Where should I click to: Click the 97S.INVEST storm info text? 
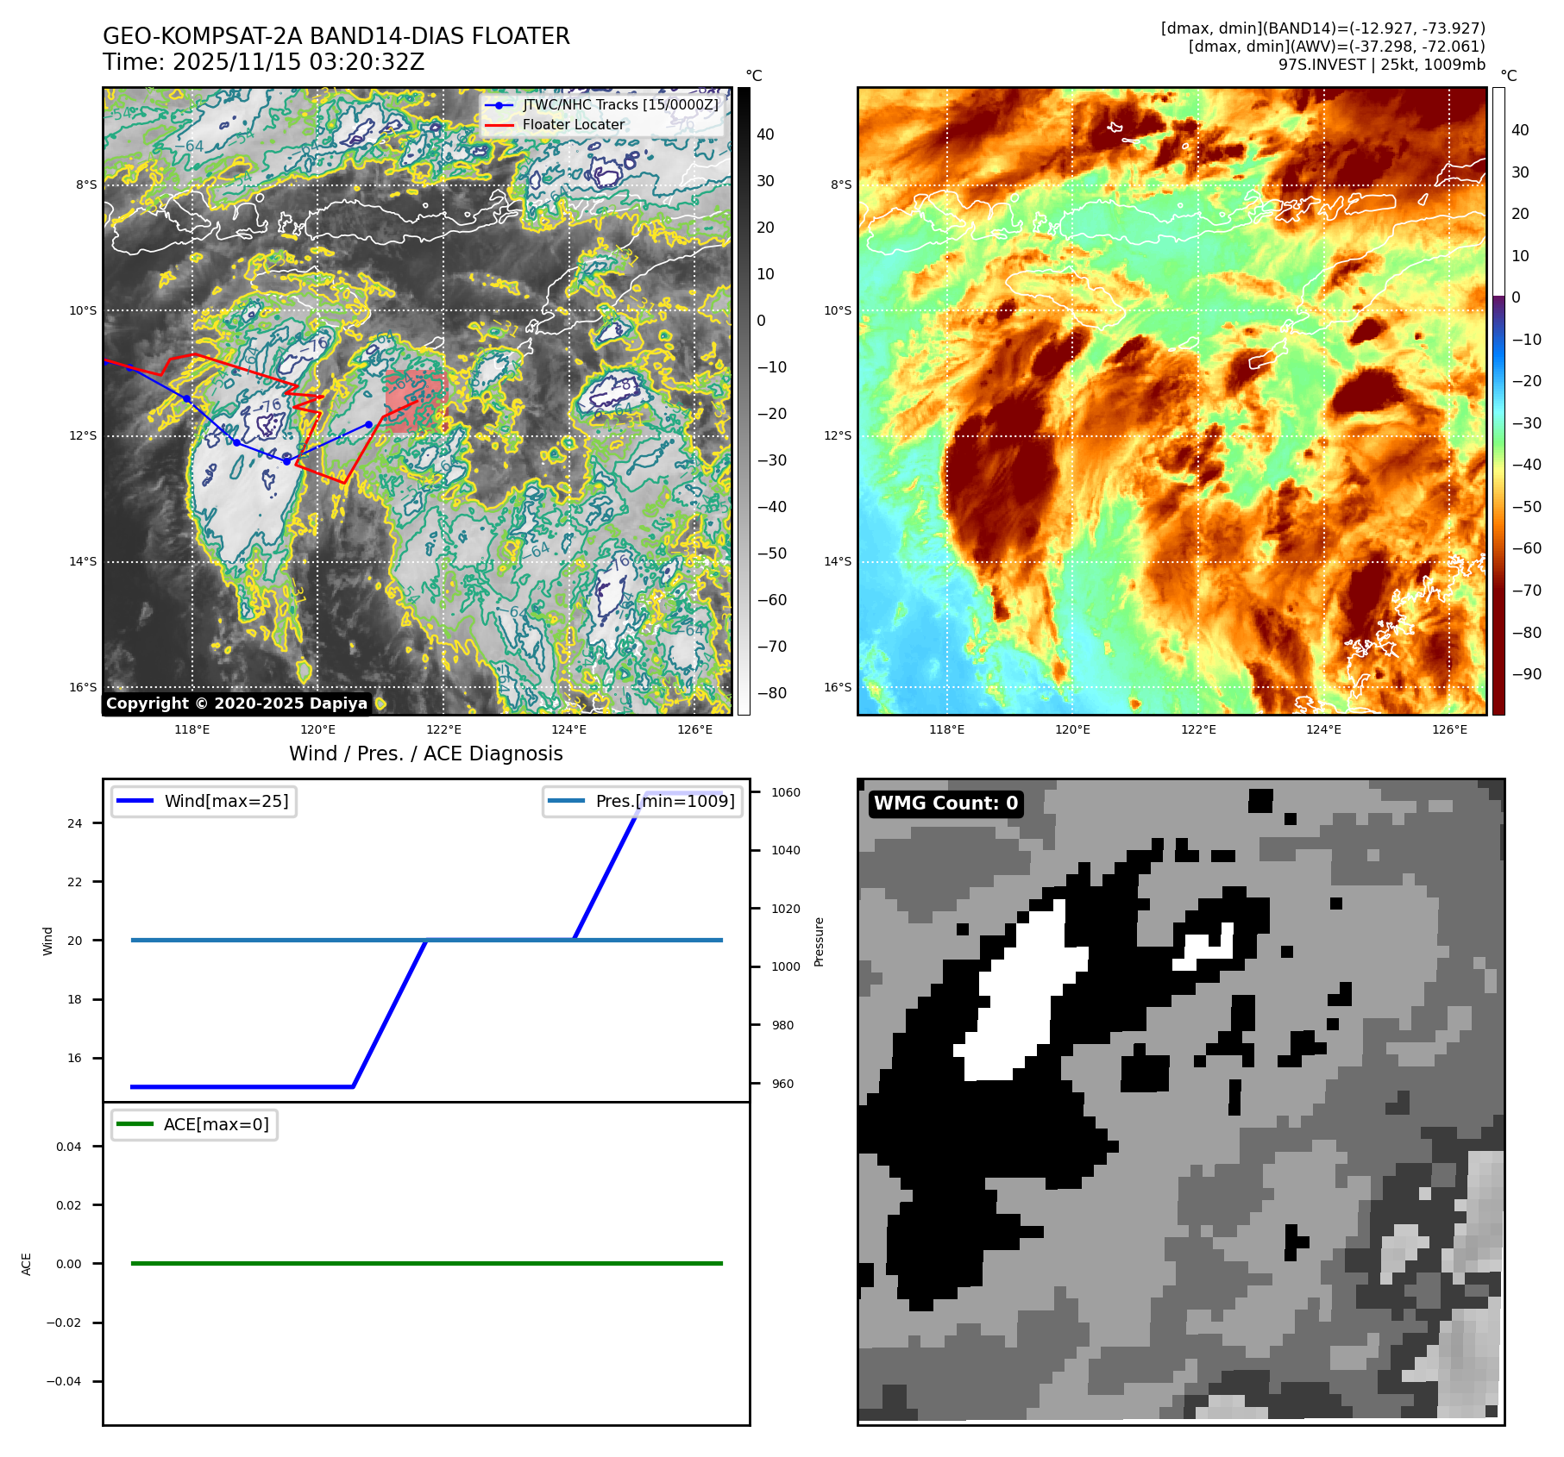click(1381, 65)
